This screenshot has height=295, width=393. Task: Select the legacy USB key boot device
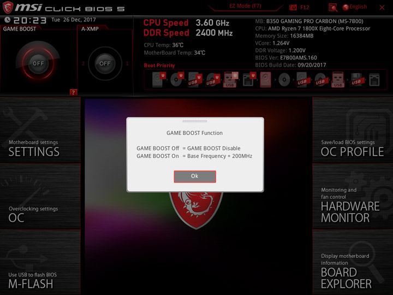(x=338, y=80)
